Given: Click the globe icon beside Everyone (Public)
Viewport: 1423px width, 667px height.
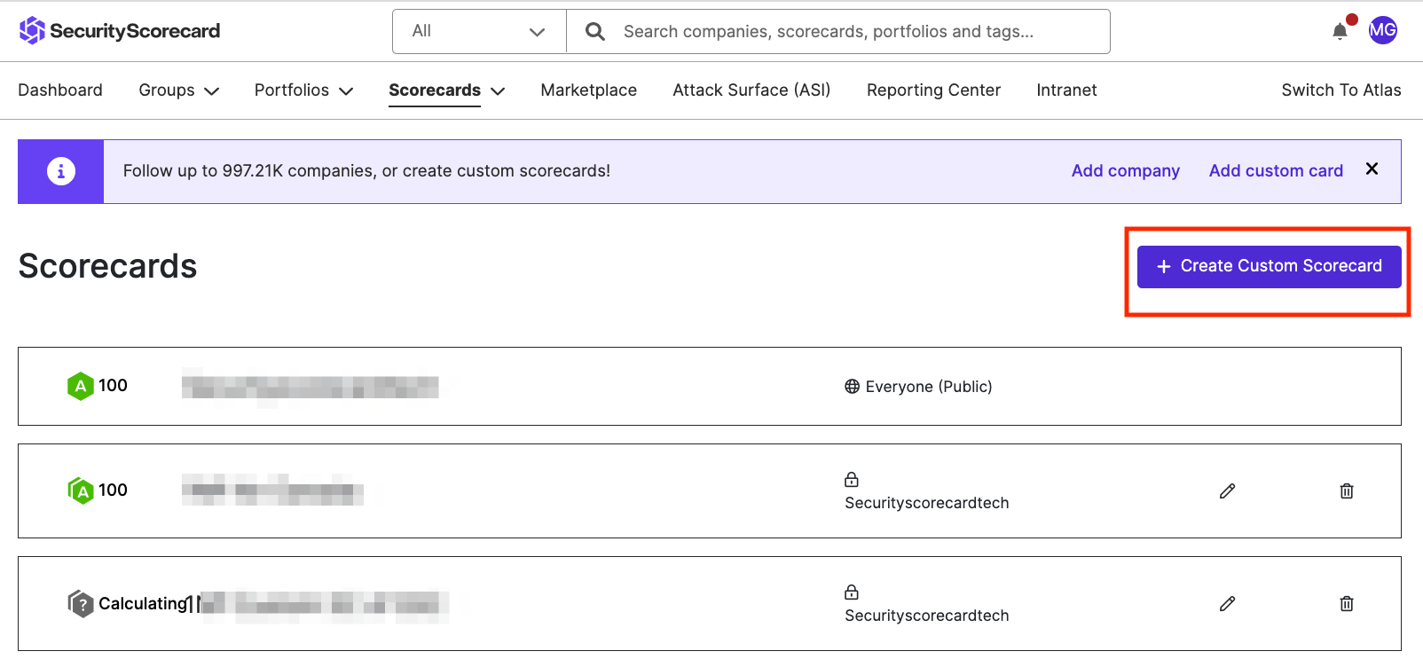Looking at the screenshot, I should tap(852, 387).
